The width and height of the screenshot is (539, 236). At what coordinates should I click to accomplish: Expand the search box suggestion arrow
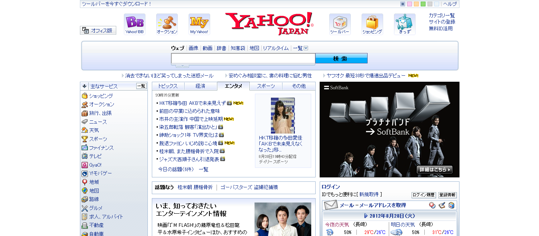pyautogui.click(x=182, y=66)
